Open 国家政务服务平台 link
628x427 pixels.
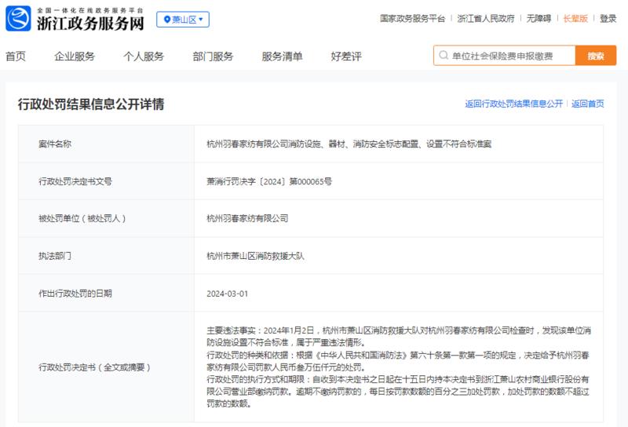(x=412, y=18)
